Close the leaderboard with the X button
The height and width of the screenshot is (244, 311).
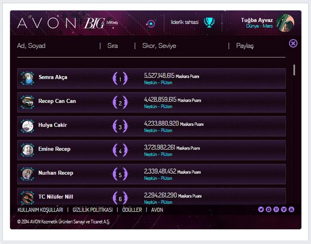click(x=293, y=43)
